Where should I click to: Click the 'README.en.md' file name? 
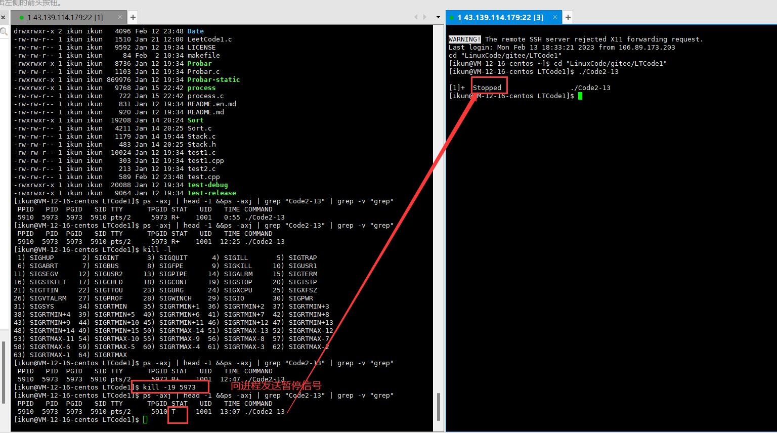[212, 104]
